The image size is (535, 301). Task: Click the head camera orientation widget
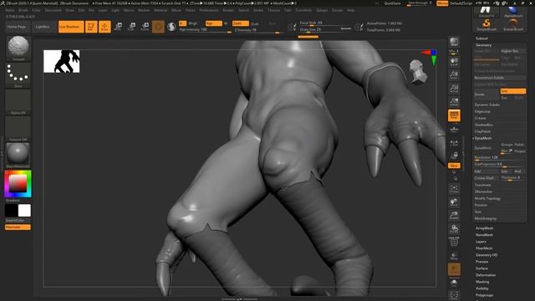tap(418, 71)
